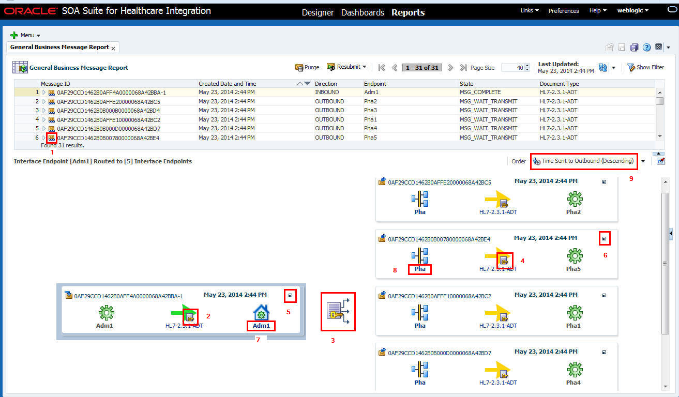The width and height of the screenshot is (679, 397).
Task: Go to the previous results page
Action: point(395,68)
